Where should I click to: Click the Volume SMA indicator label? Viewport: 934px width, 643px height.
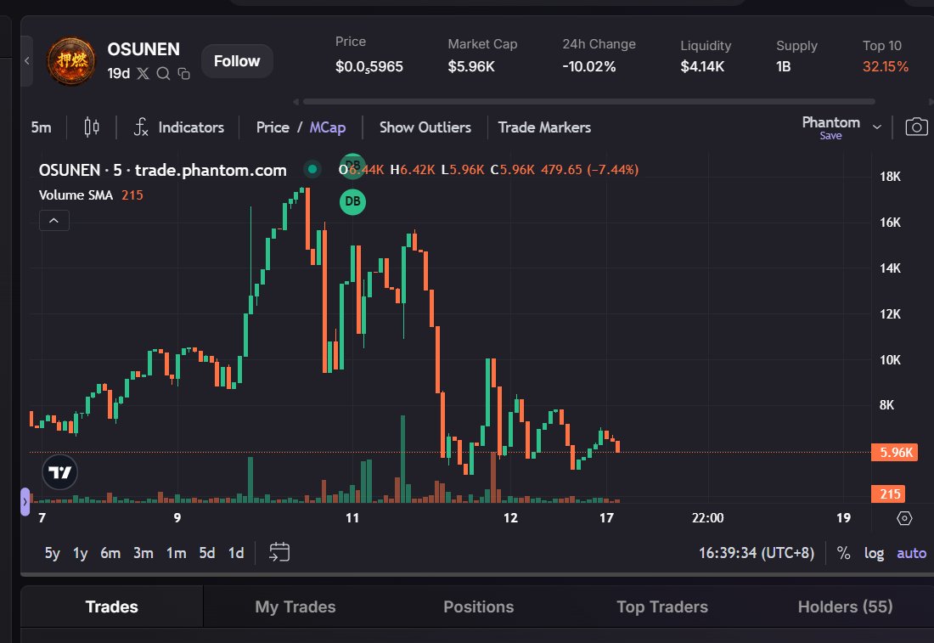[76, 195]
